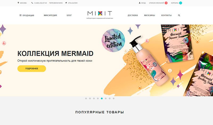The image size is (213, 125).
Task: Open the Контакты page
Action: click(166, 15)
